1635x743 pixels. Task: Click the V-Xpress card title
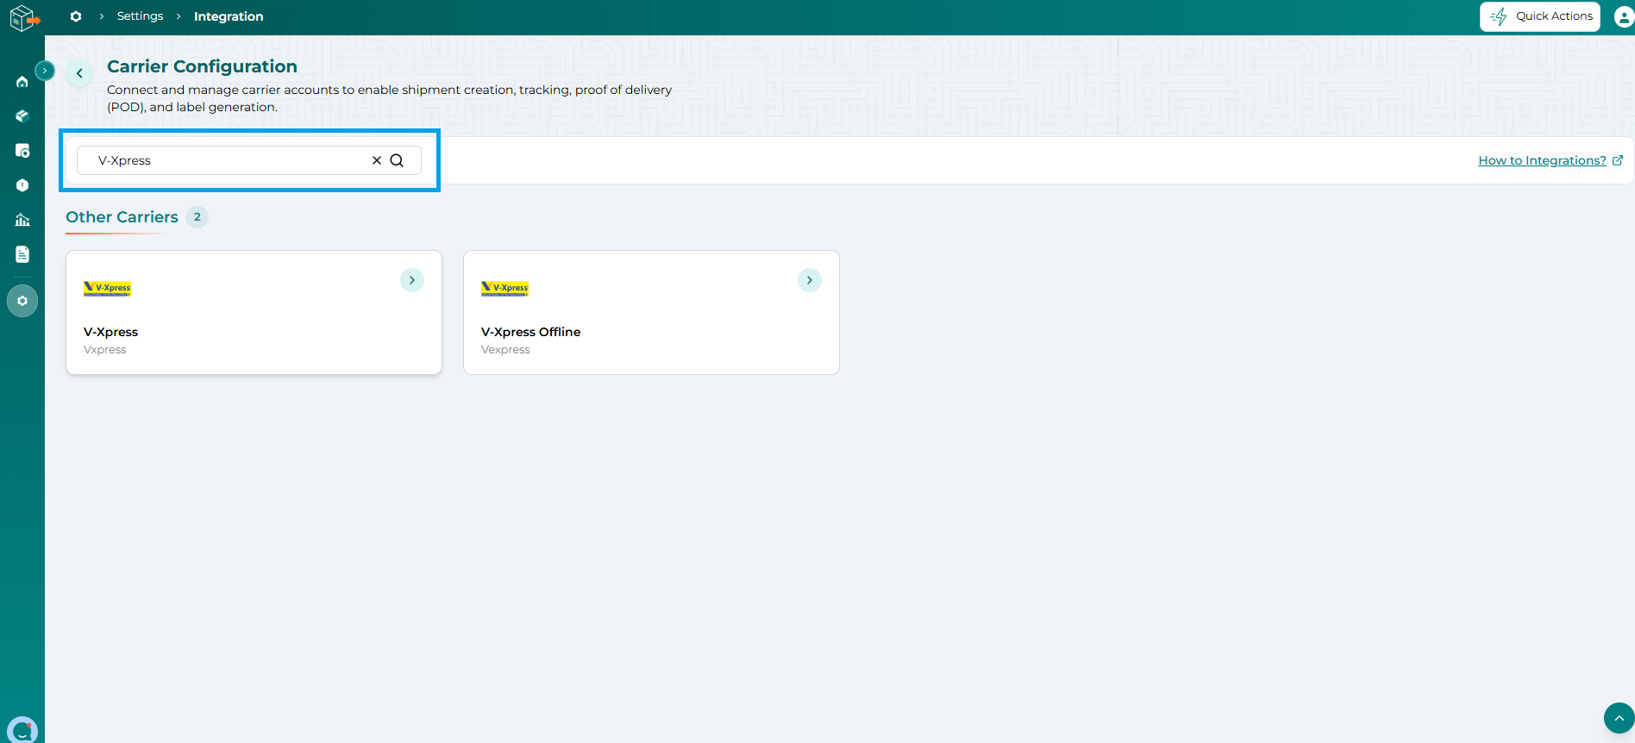(110, 332)
